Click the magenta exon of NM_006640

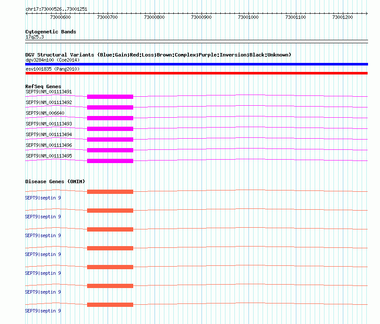(x=110, y=118)
